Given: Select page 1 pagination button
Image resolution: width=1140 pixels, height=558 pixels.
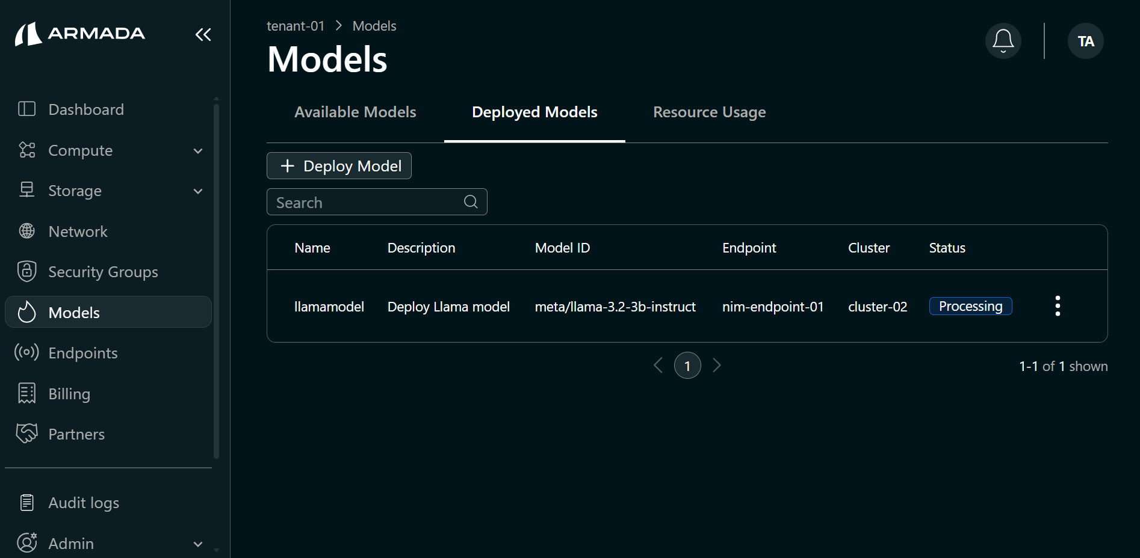Looking at the screenshot, I should pyautogui.click(x=687, y=366).
